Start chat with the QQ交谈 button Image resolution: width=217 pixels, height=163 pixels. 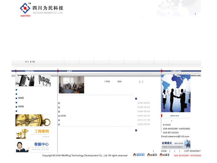(140, 155)
